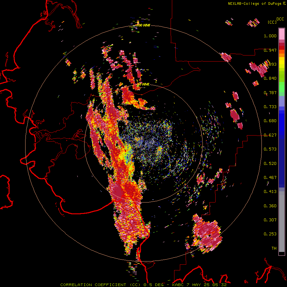Select the 0.787 scale value
287x287 pixels.
[x=270, y=92]
